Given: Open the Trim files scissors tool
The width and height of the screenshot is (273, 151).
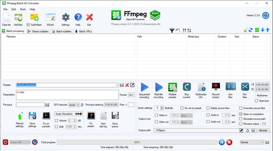Looking at the screenshot, I should (x=245, y=87).
